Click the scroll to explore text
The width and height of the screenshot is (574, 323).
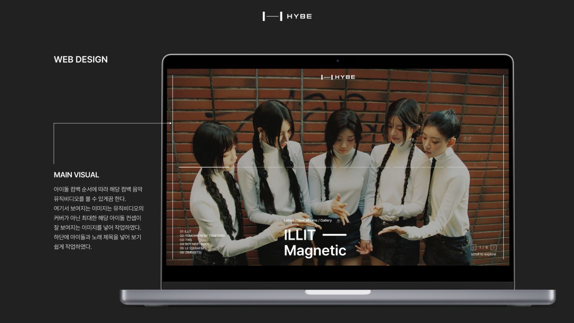click(x=483, y=254)
